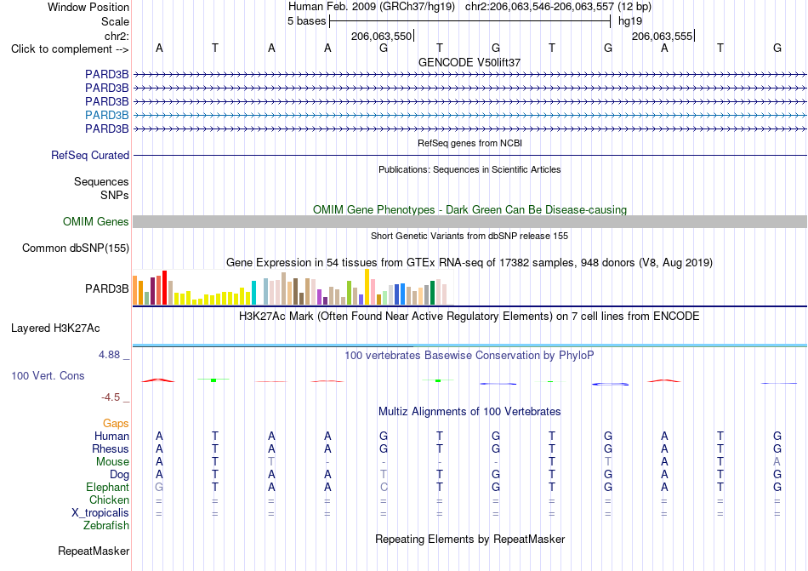
Task: Click the topmost PARD3B GENCODE transcript label
Action: point(106,74)
